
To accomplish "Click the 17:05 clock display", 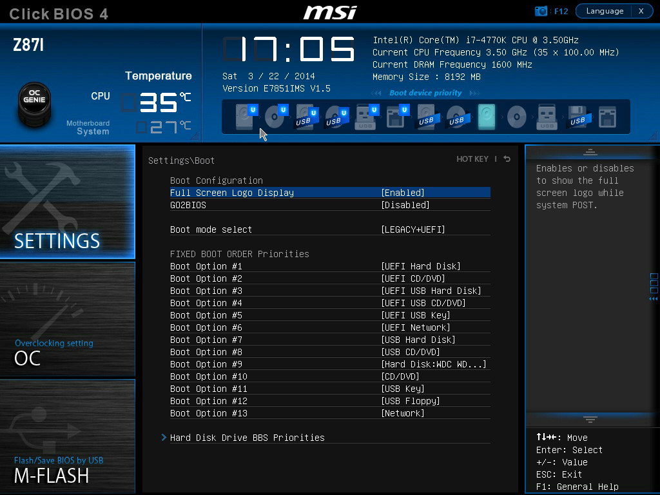I will [289, 49].
